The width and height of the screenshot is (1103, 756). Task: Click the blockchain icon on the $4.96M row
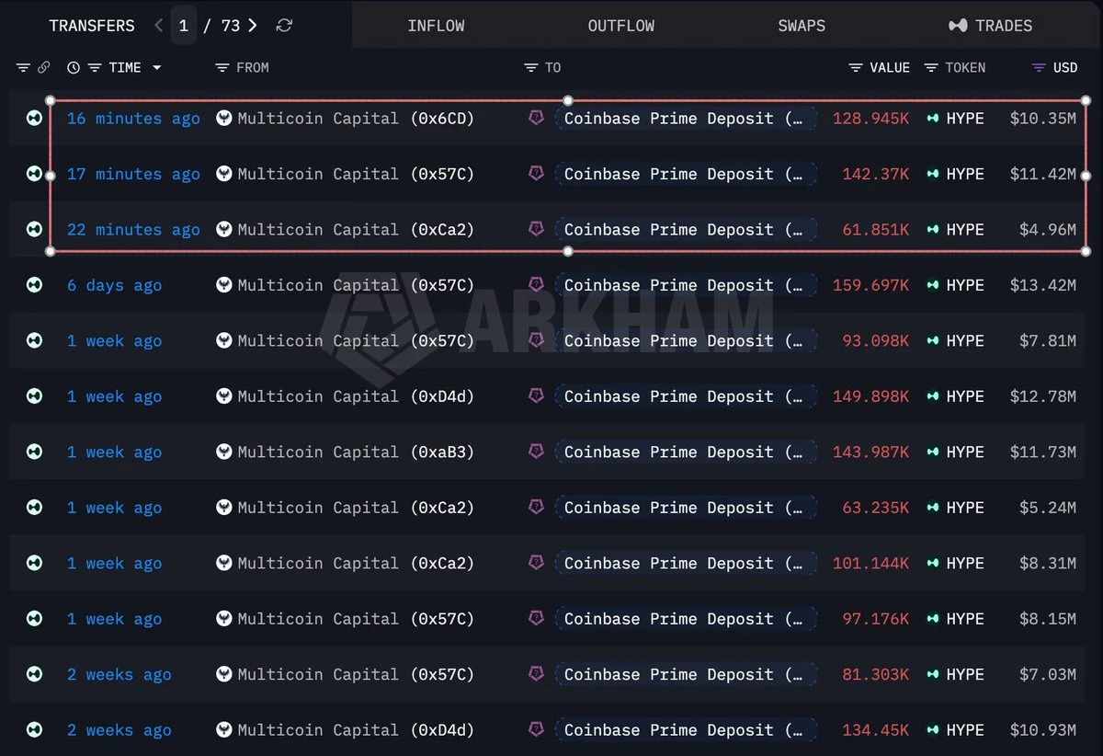tap(35, 229)
